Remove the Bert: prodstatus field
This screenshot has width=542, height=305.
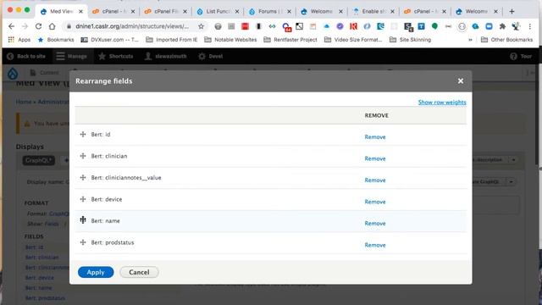(x=375, y=245)
